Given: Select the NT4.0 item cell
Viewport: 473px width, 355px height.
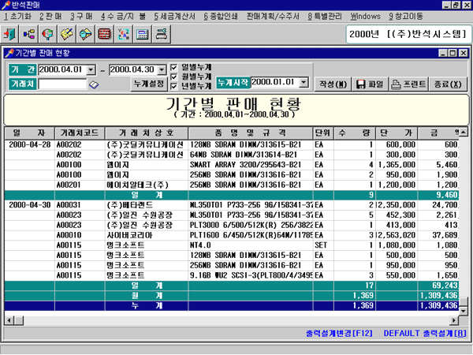Looking at the screenshot, I should click(251, 245).
